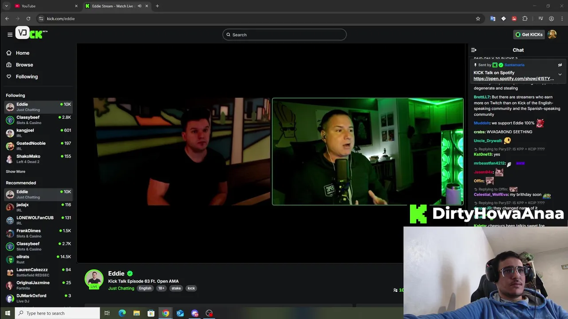Collapse the Chat panel arrow icon
This screenshot has width=568, height=319.
473,50
